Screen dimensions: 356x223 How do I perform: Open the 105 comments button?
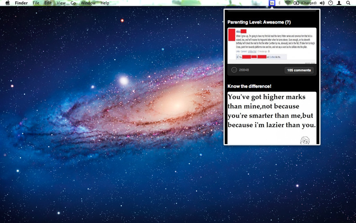299,70
